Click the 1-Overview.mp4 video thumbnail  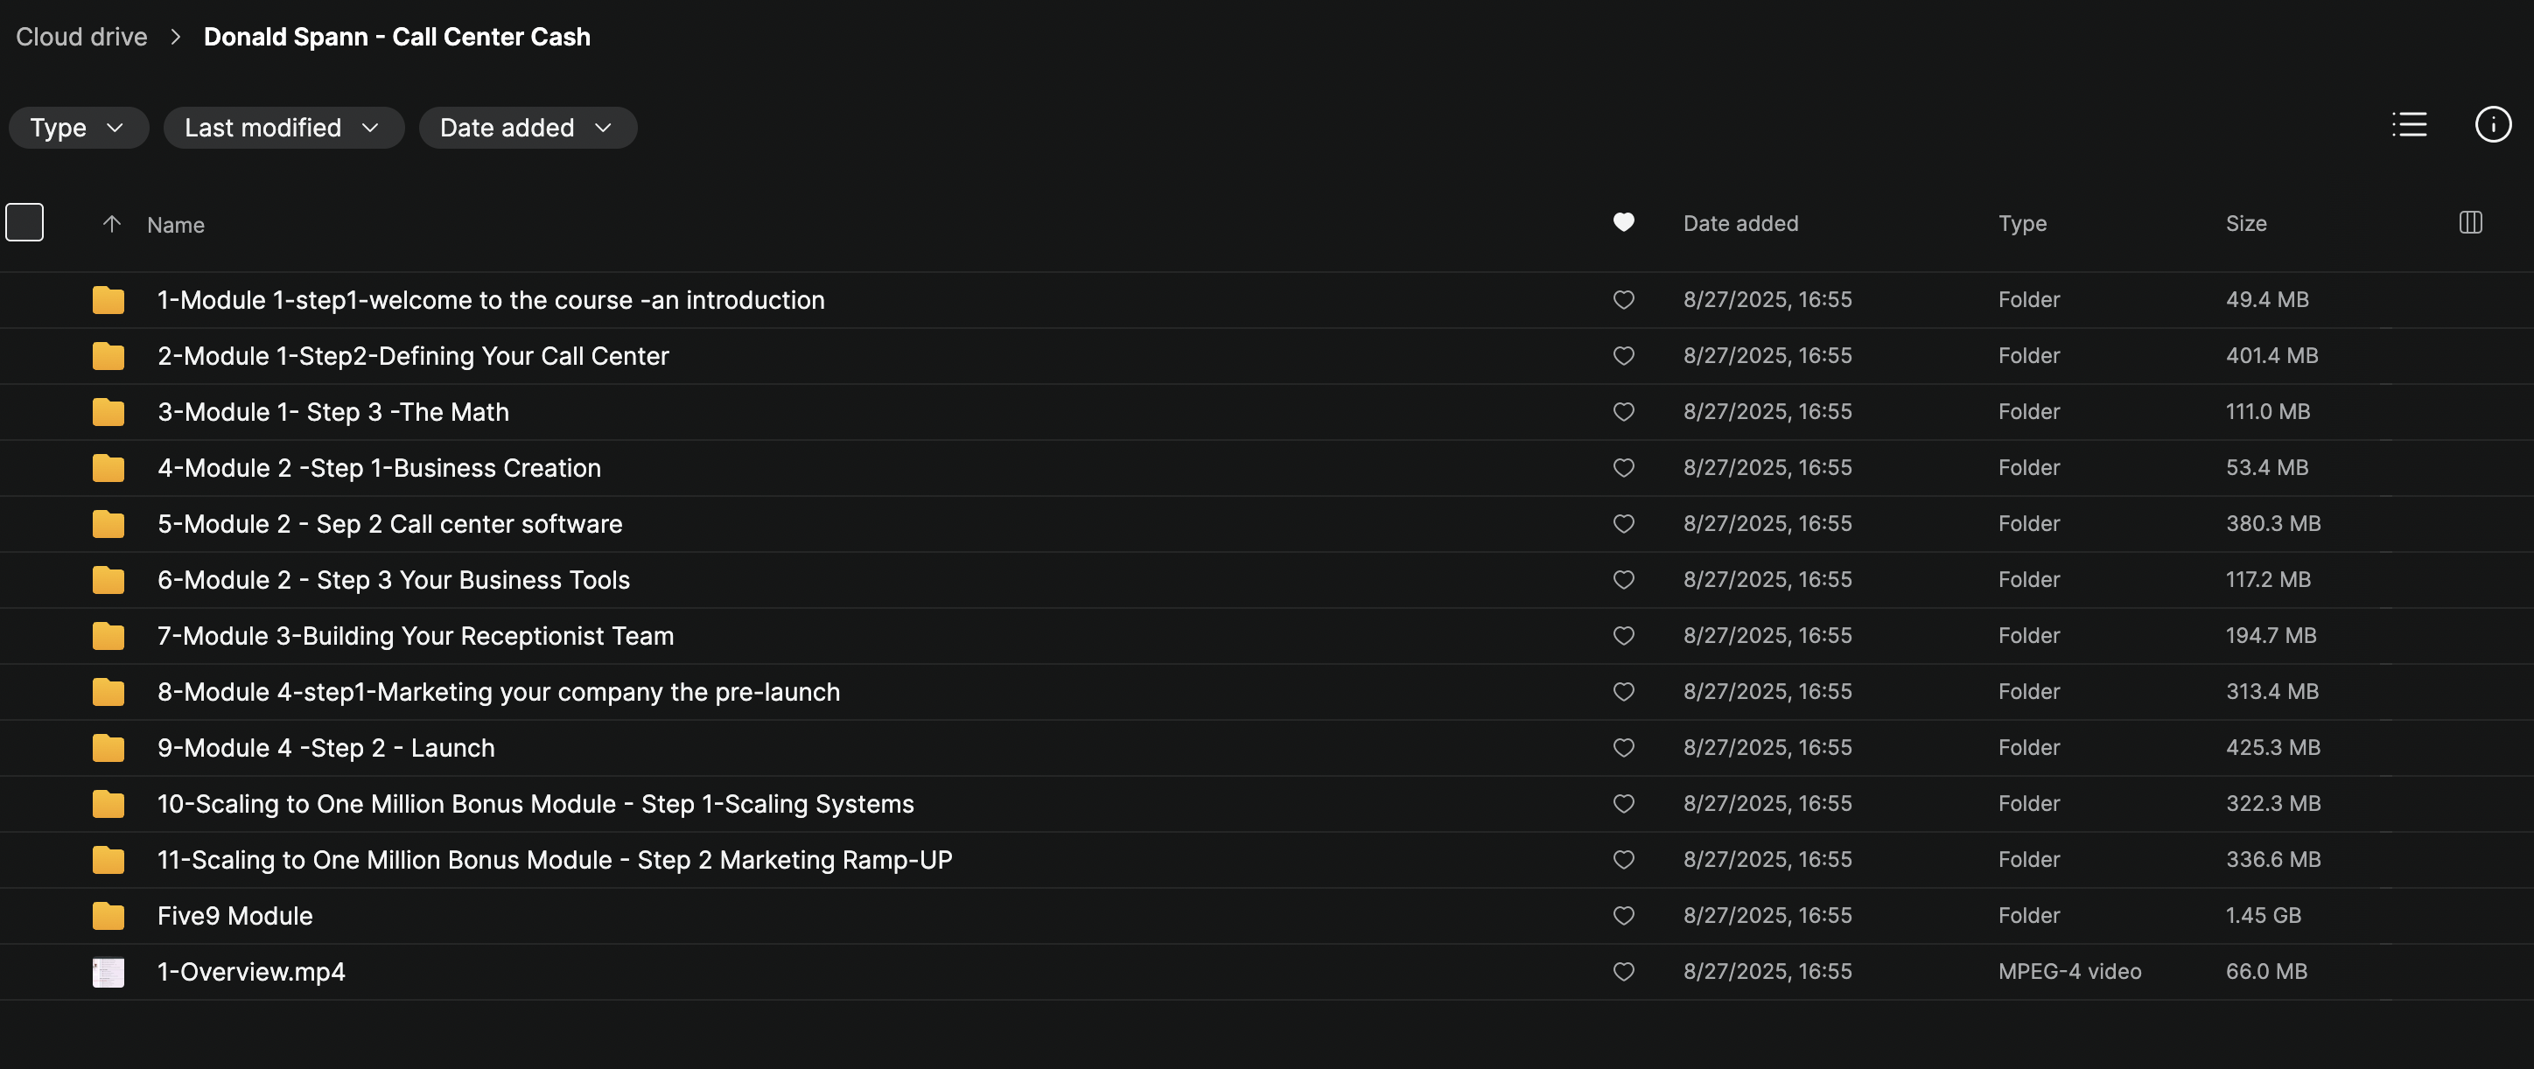pos(108,972)
